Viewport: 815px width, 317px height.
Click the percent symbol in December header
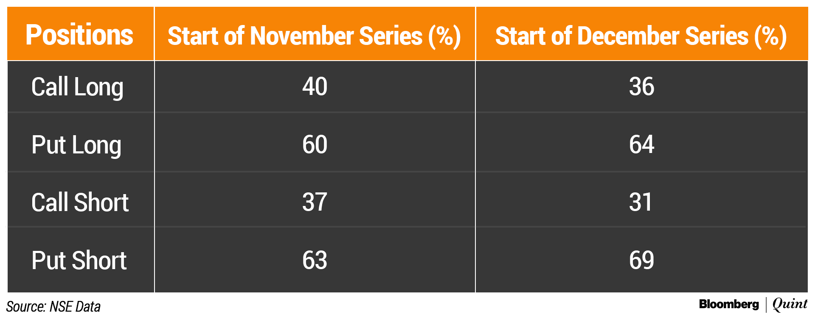coord(770,36)
